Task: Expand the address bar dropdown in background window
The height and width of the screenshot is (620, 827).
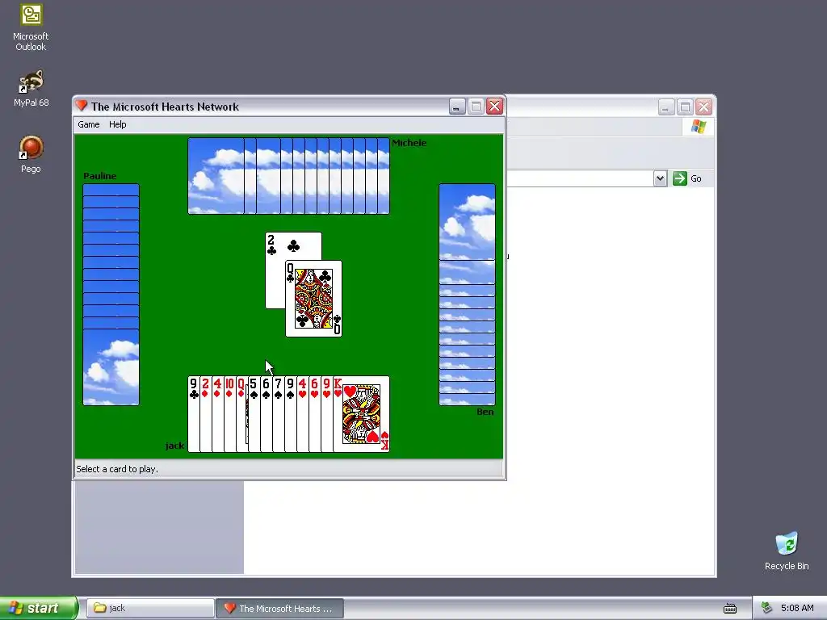Action: (x=660, y=178)
